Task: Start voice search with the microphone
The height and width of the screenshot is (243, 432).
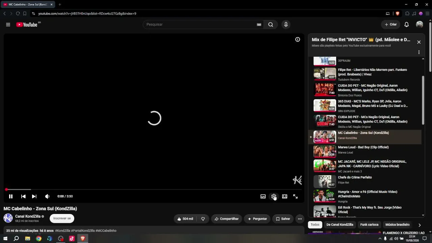Action: pos(286,25)
